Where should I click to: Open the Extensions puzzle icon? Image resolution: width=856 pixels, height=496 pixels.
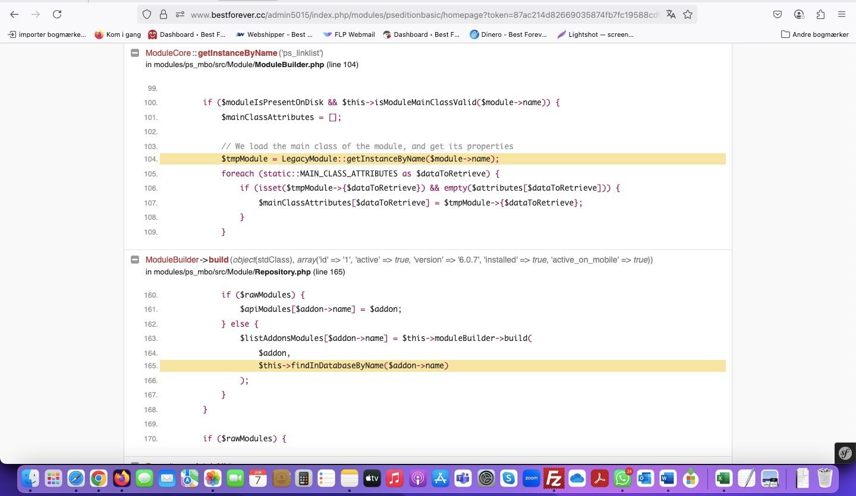point(820,14)
